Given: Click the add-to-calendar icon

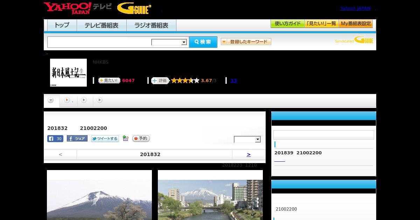Looking at the screenshot, I should point(126,139).
